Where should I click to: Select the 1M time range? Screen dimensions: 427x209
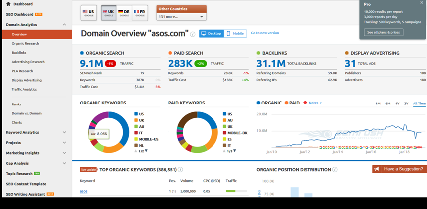[x=378, y=104]
